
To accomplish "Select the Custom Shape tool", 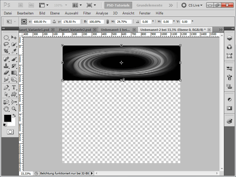I will (x=14, y=94).
